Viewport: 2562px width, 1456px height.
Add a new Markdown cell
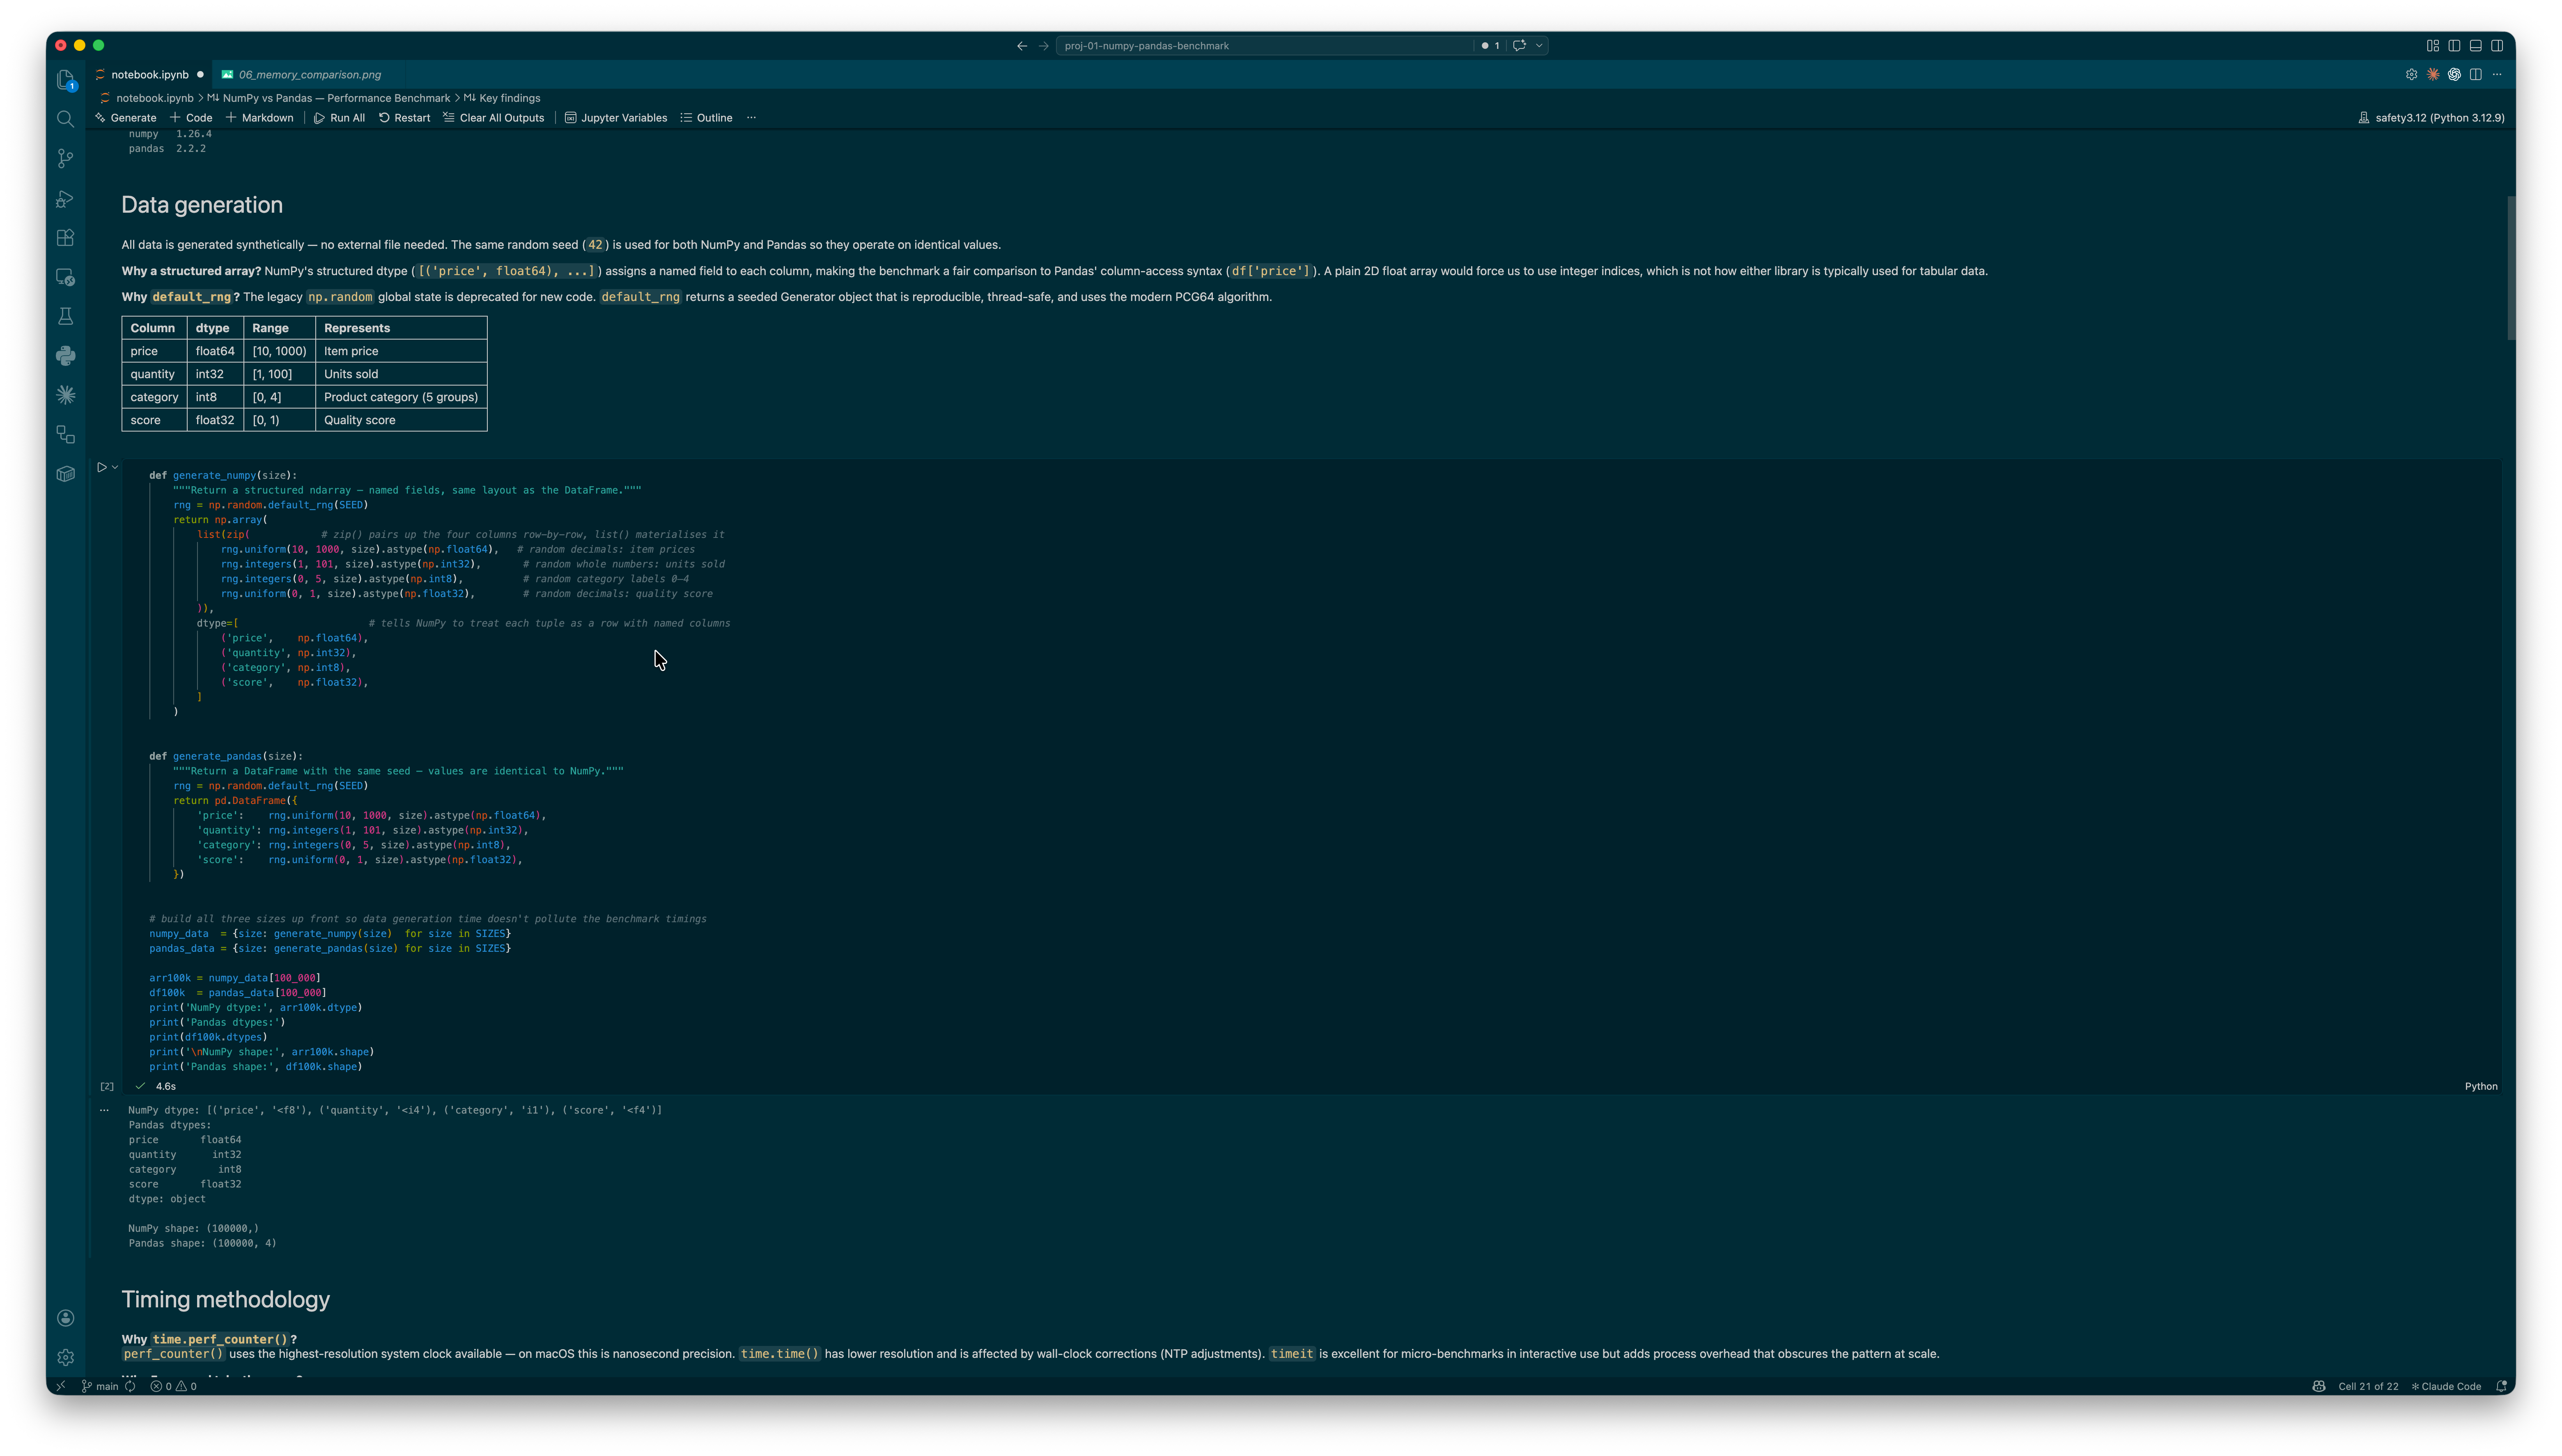click(260, 118)
